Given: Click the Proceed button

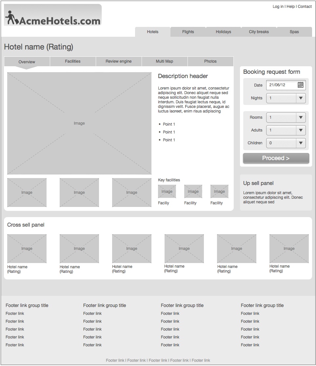Looking at the screenshot, I should click(276, 158).
